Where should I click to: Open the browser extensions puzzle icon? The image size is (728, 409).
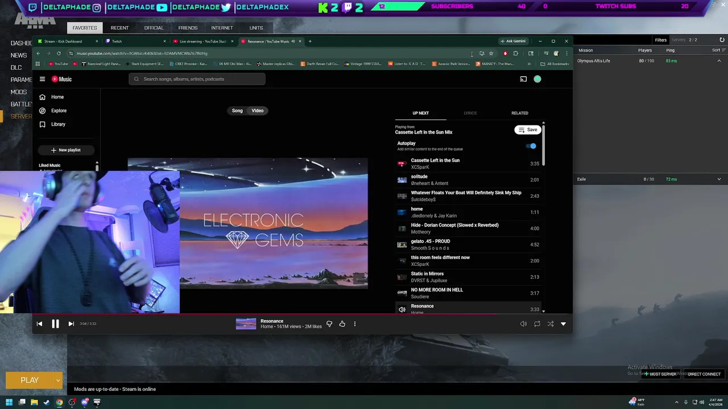click(515, 53)
